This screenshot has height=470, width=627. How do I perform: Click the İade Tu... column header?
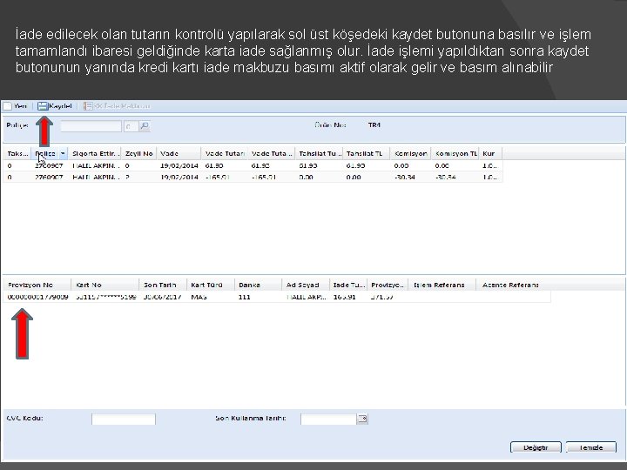click(348, 285)
